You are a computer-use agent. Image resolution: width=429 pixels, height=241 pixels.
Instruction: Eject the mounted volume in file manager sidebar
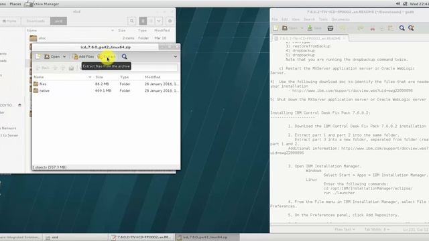click(19, 105)
